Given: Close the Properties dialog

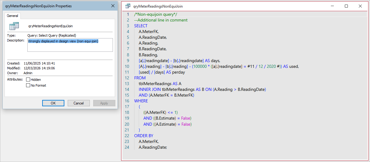Looking at the screenshot, I should pos(113,6).
